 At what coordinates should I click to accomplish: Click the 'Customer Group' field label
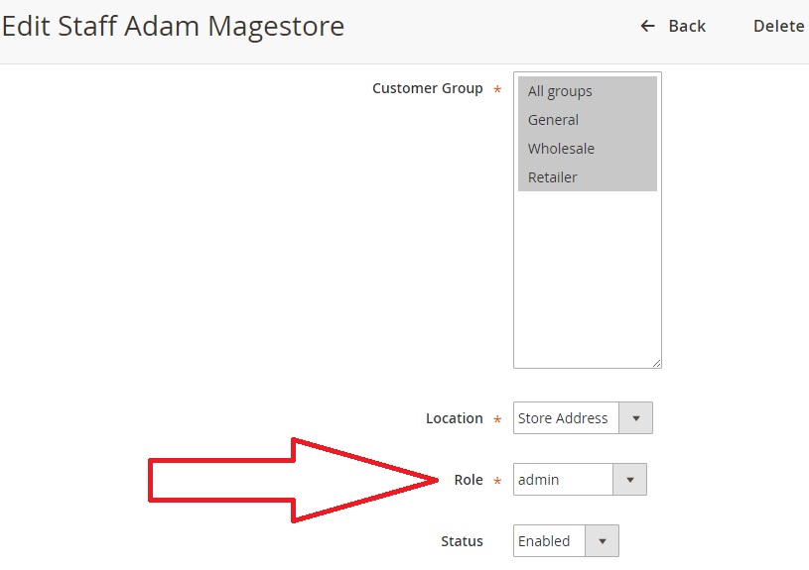[x=427, y=88]
